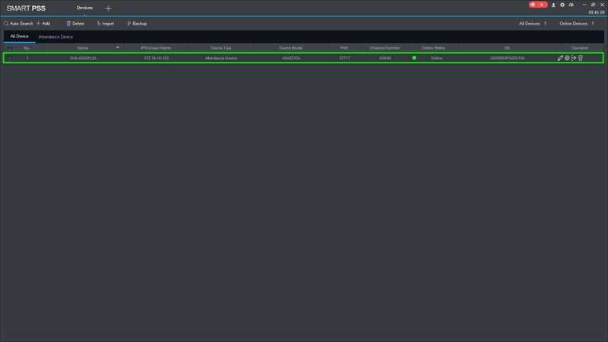Image resolution: width=608 pixels, height=342 pixels.
Task: Click the Online status text
Action: tap(436, 59)
